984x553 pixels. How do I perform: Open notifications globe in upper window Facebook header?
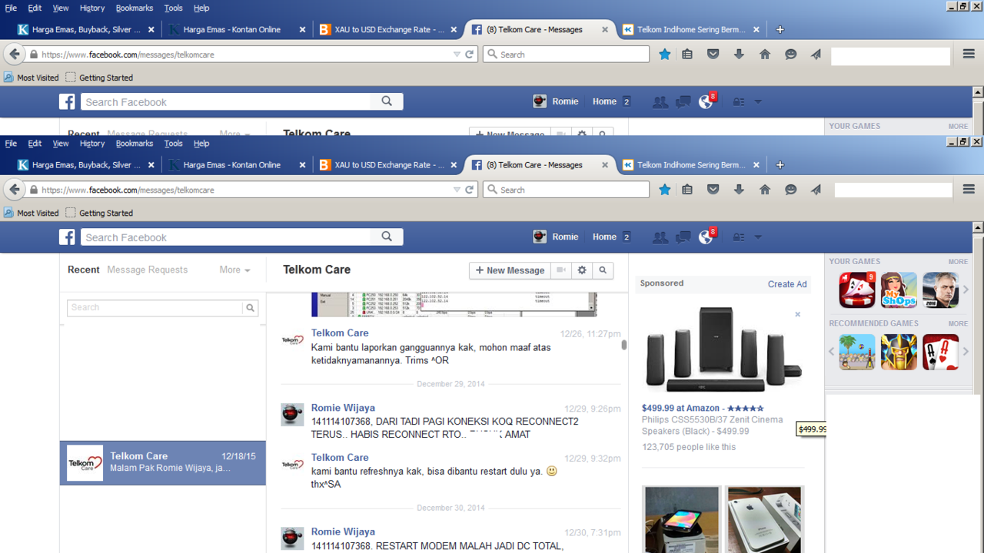[706, 102]
